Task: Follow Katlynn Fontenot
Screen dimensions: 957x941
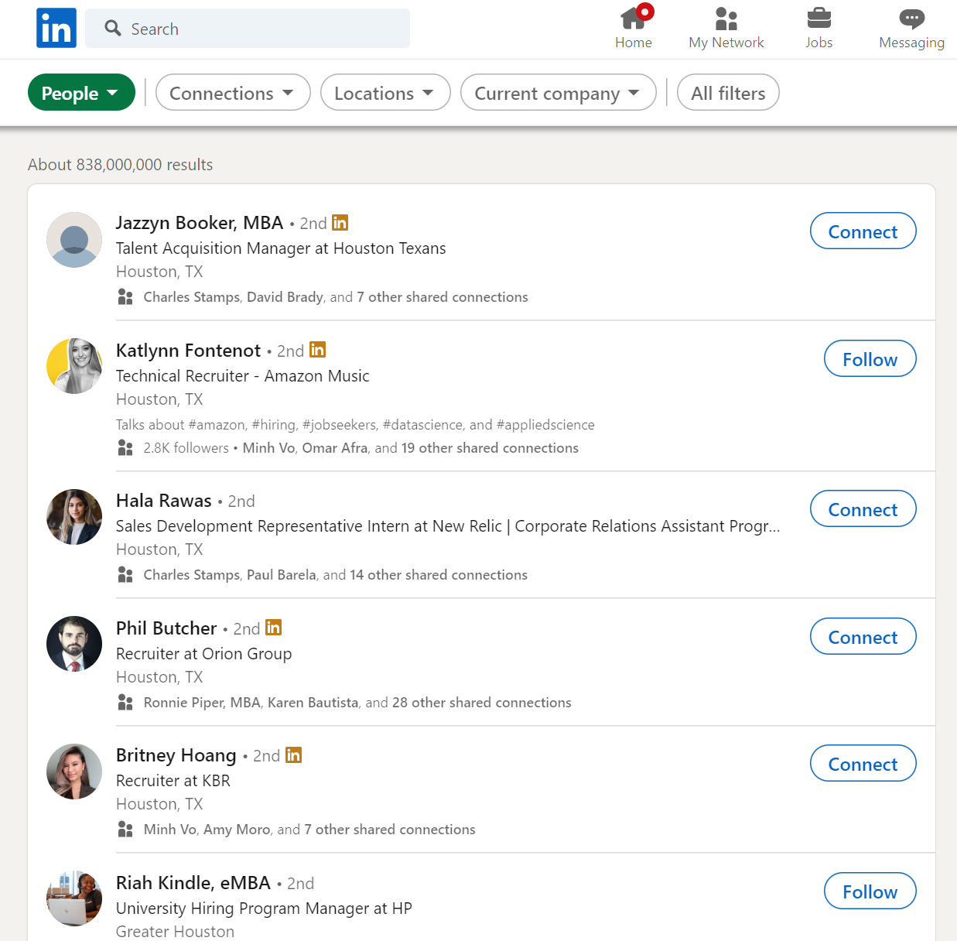Action: (870, 358)
